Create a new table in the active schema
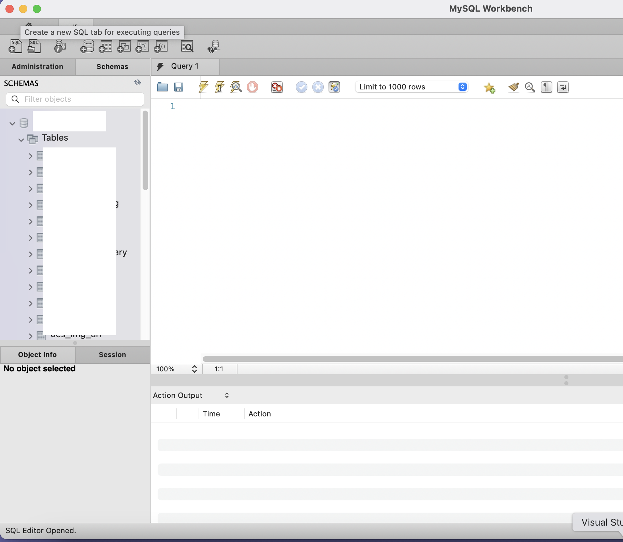Screen dimensions: 623x542 (x=105, y=46)
